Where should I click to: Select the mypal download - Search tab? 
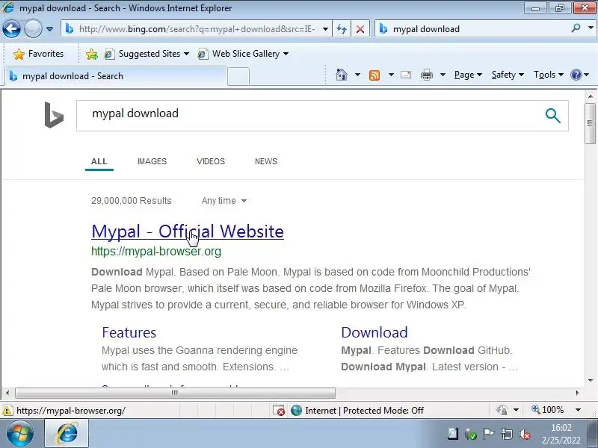tap(116, 76)
